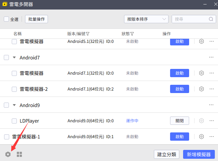Open the 按版本排序 sort dropdown
Image resolution: width=218 pixels, height=161 pixels.
pos(146,19)
